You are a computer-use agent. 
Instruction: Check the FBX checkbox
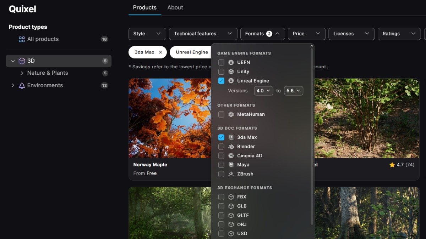click(x=221, y=197)
